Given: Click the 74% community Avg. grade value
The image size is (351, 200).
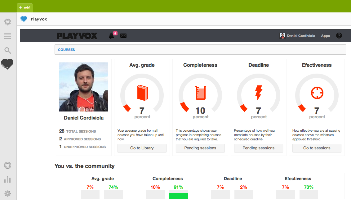Looking at the screenshot, I should click(113, 187).
